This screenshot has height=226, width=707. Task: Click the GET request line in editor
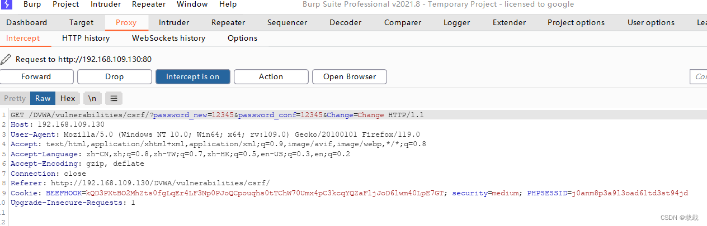point(218,115)
